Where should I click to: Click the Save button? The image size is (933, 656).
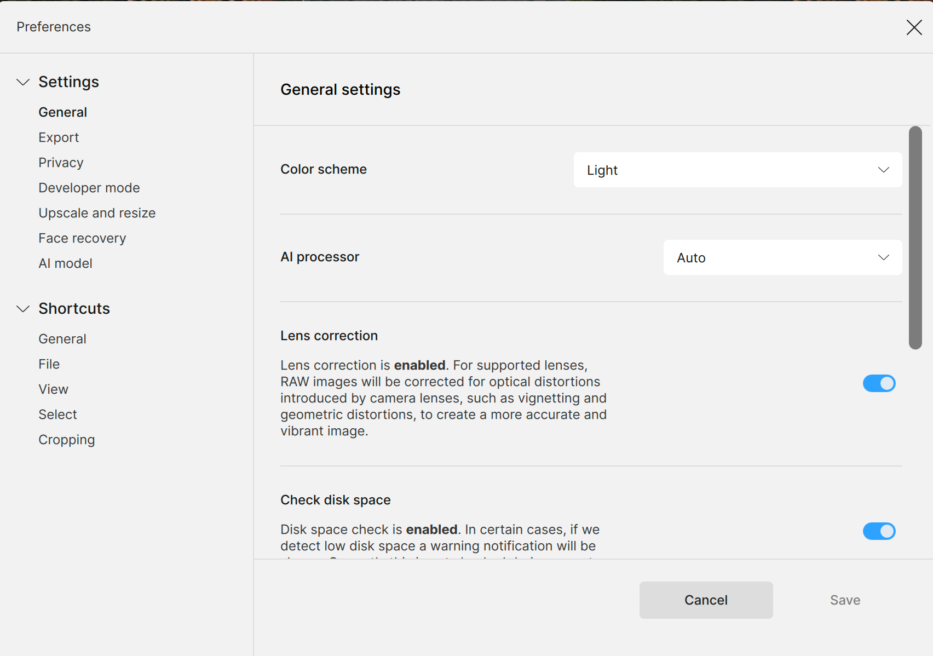tap(845, 600)
